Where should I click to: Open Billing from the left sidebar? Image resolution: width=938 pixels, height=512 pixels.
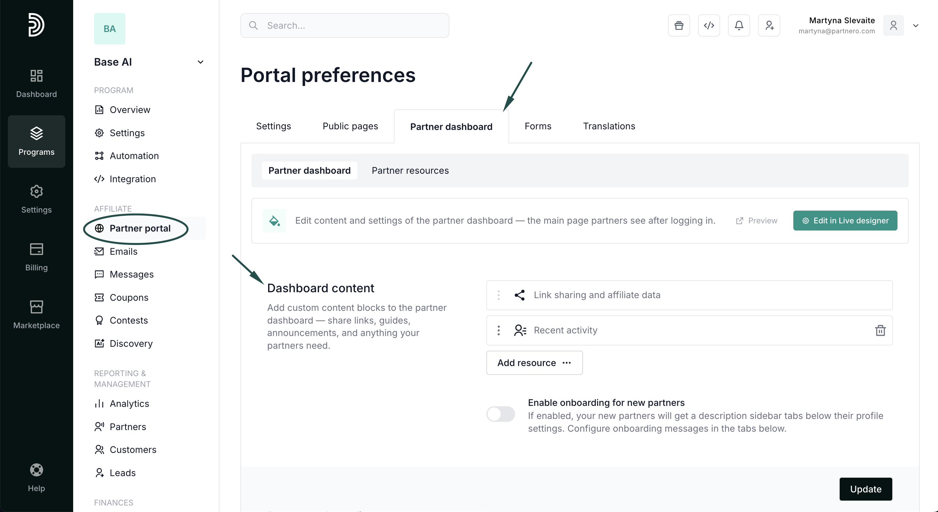[36, 257]
